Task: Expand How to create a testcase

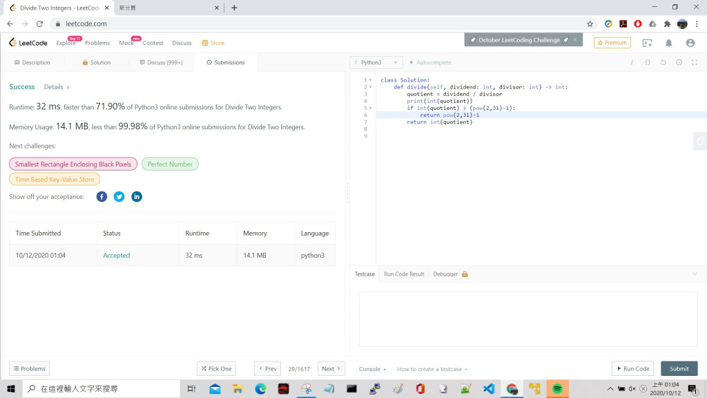Action: click(432, 369)
